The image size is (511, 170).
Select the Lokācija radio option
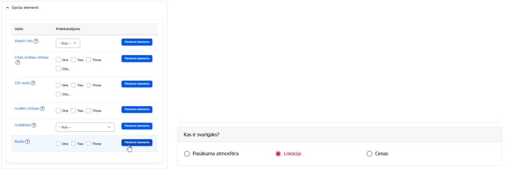tap(278, 154)
